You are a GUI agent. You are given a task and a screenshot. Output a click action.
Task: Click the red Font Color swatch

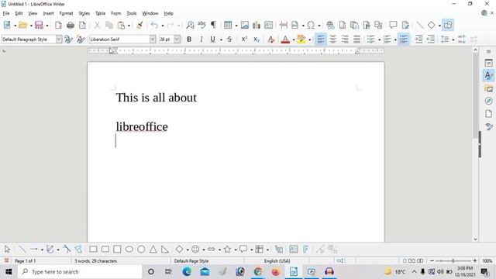click(285, 40)
